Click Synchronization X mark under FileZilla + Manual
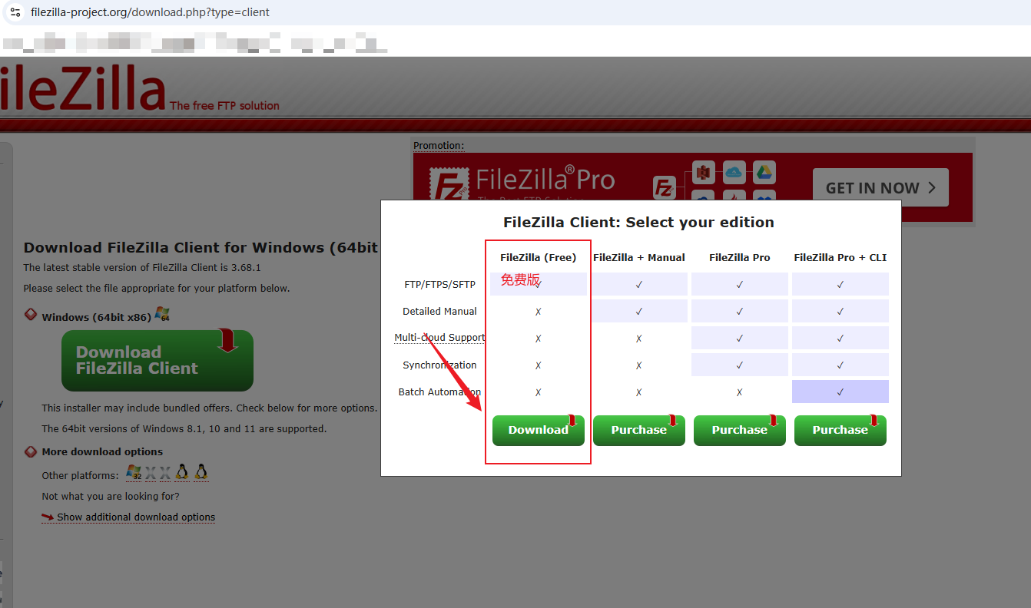The height and width of the screenshot is (608, 1031). click(x=639, y=365)
